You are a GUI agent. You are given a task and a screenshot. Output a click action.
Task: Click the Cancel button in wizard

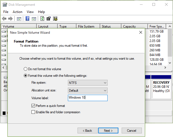[132, 130]
